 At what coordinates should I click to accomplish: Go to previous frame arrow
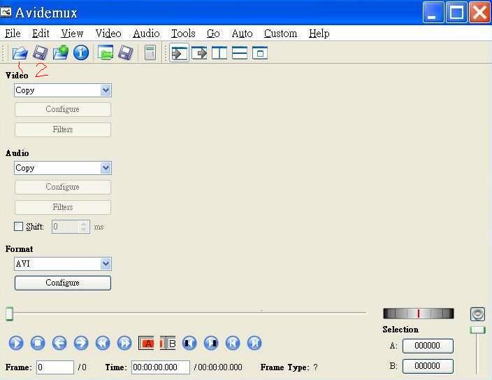pyautogui.click(x=59, y=343)
